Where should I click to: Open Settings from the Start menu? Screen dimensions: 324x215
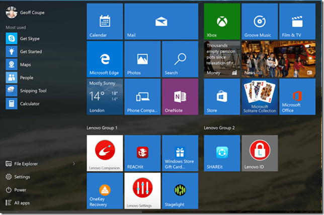tap(22, 177)
